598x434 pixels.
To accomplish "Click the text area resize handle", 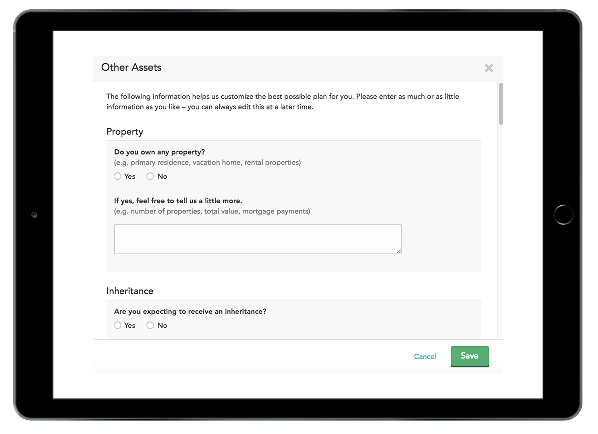I will pyautogui.click(x=399, y=251).
